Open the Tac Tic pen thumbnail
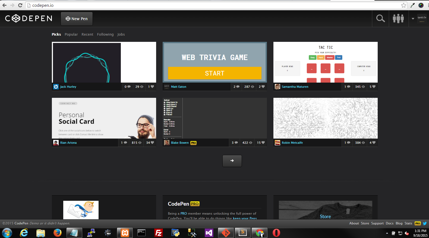This screenshot has width=429, height=238. [326, 62]
